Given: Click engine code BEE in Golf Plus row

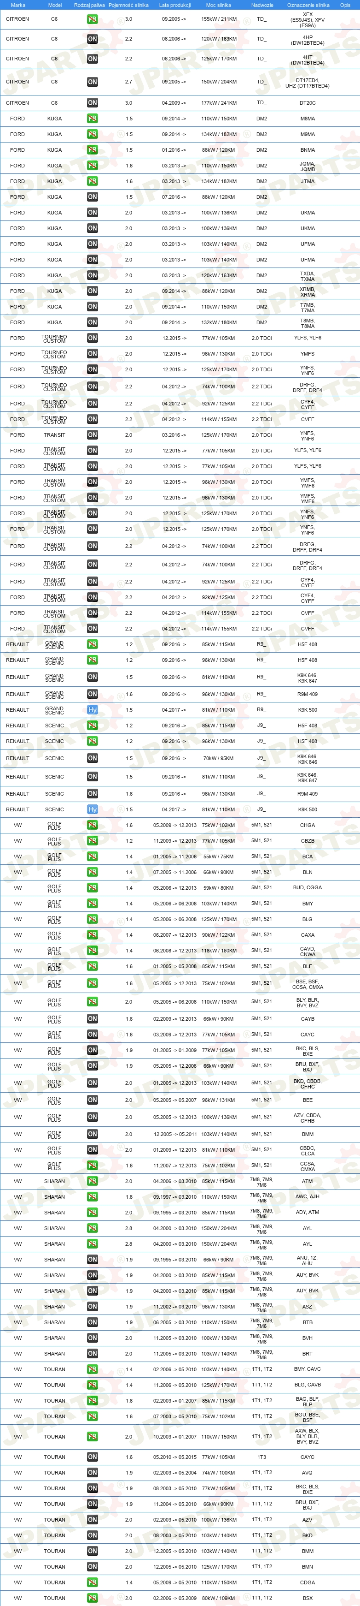Looking at the screenshot, I should tap(307, 1100).
